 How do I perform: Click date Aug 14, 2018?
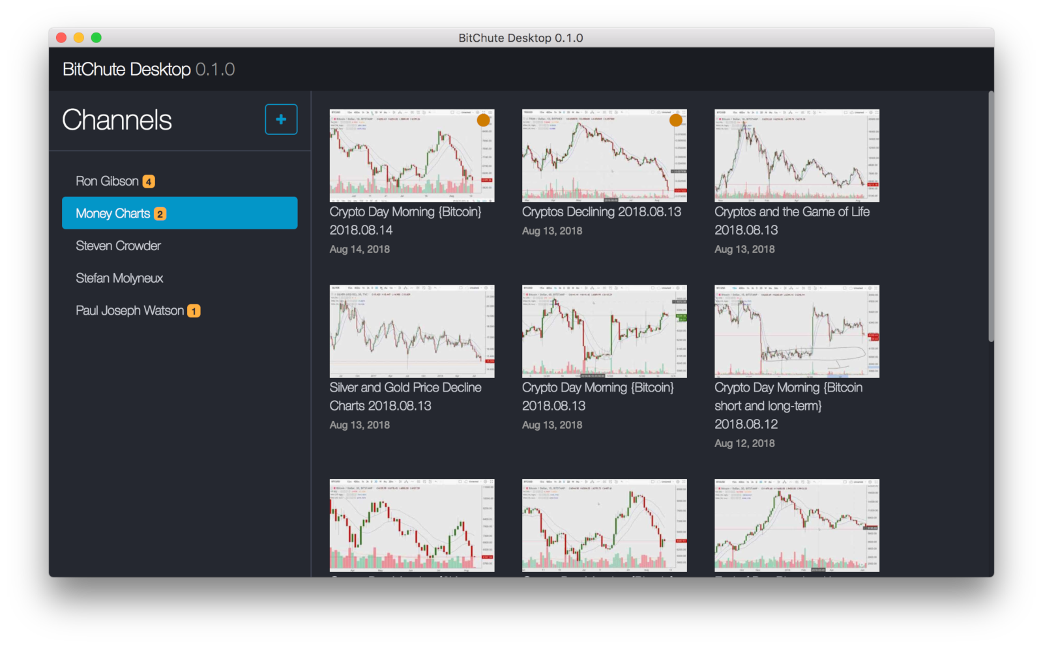click(x=360, y=249)
